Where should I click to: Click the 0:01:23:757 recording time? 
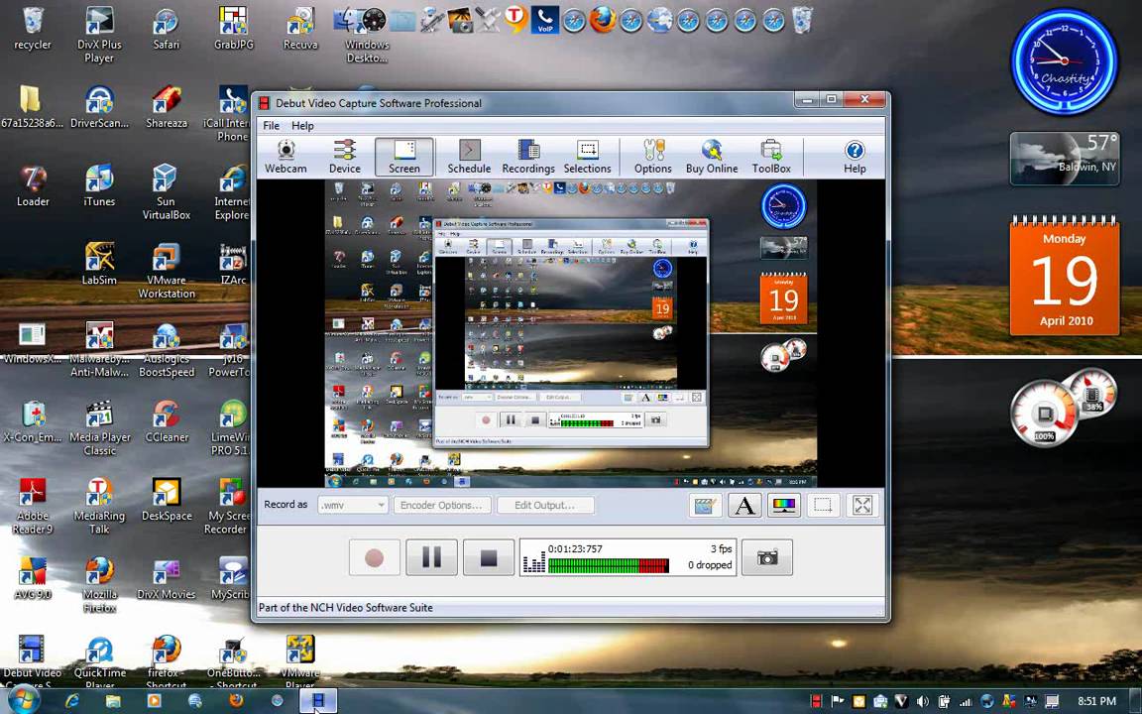coord(575,548)
